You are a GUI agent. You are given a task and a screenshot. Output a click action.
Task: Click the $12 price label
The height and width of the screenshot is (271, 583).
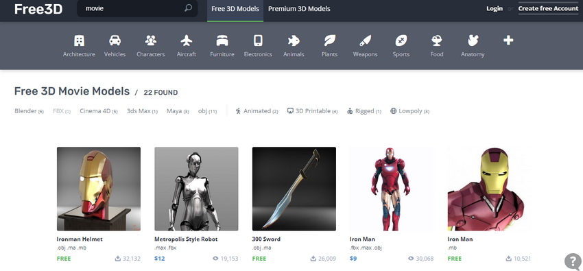pyautogui.click(x=160, y=259)
